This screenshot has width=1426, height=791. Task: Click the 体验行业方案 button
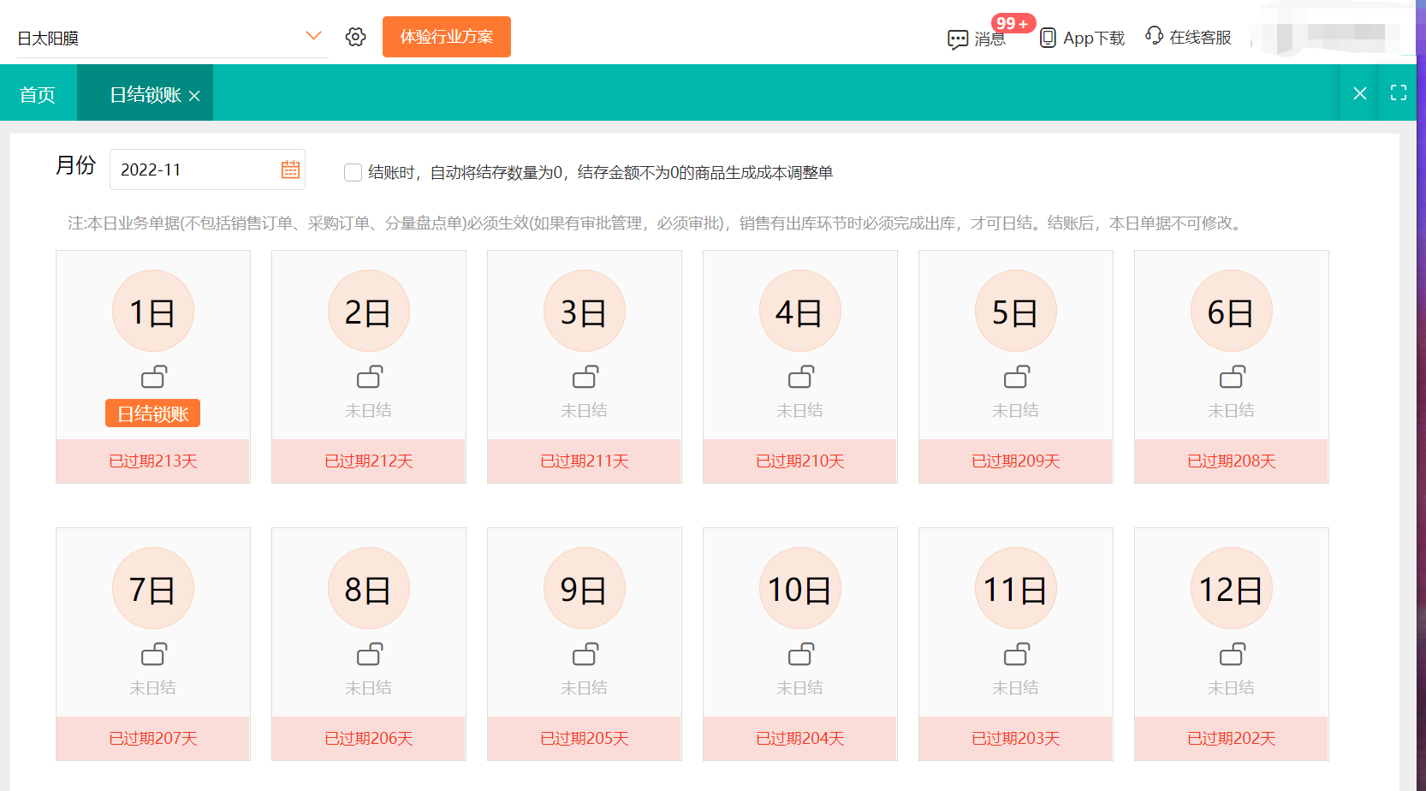point(446,37)
